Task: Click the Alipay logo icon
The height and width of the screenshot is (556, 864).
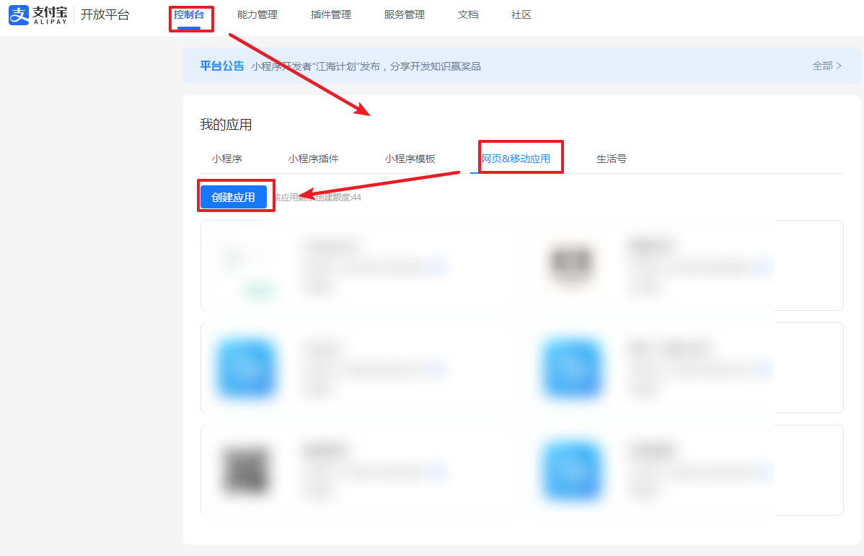Action: click(19, 15)
